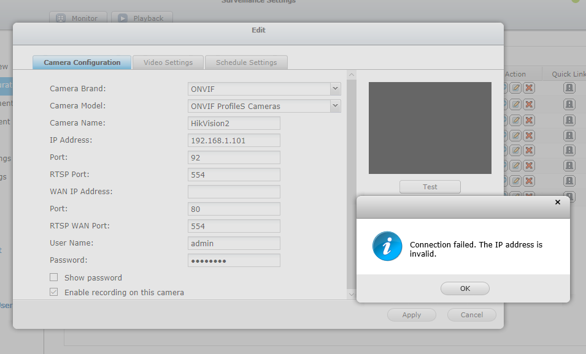Click the Monitor button with the screen icon
This screenshot has width=586, height=354.
77,18
